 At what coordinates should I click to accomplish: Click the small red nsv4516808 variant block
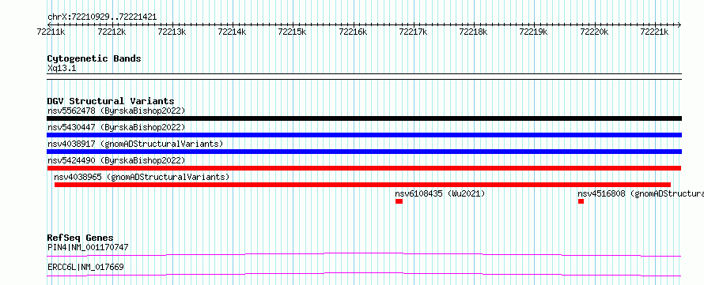pos(581,201)
